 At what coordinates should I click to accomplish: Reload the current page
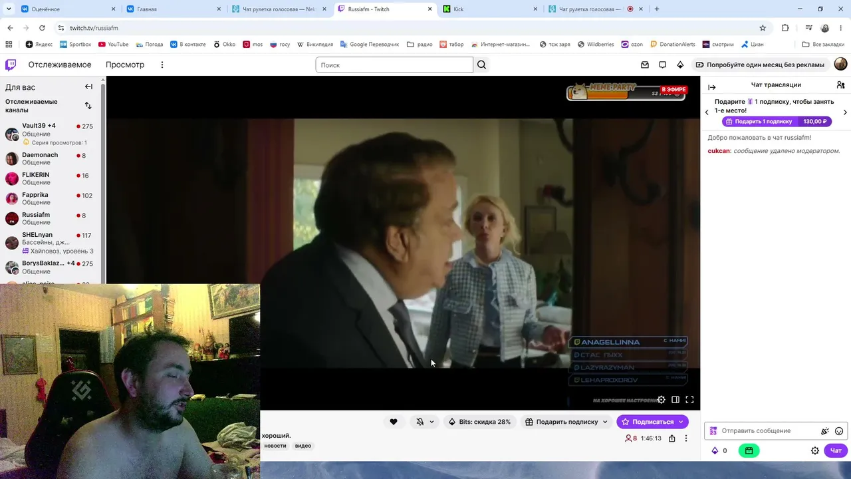click(42, 28)
